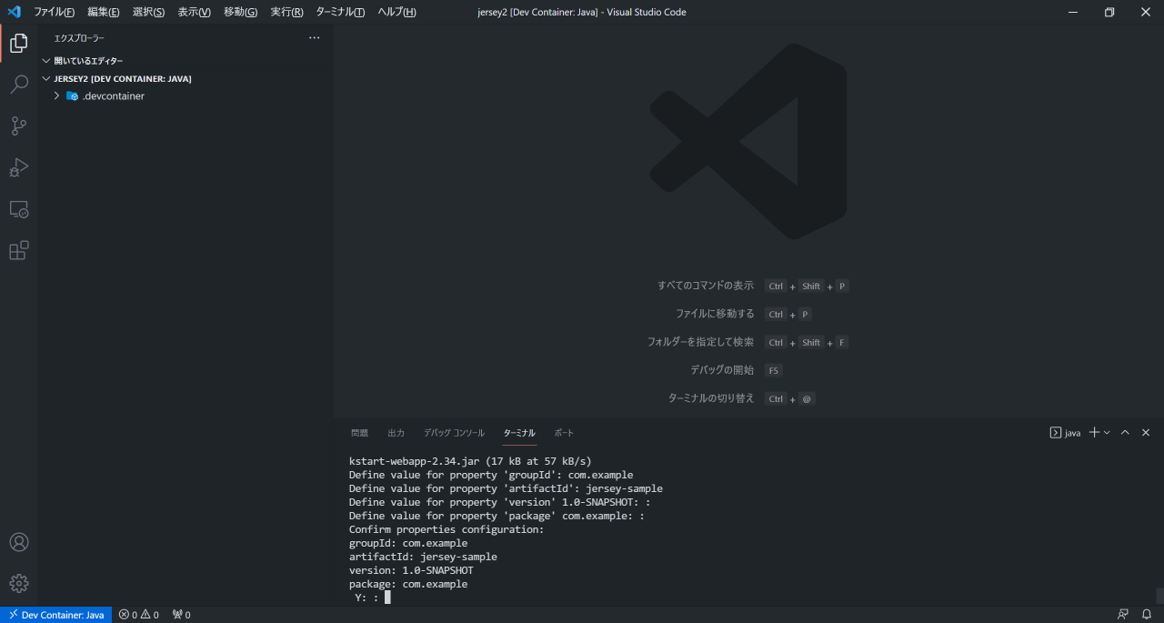Open the Accounts menu icon
The image size is (1164, 623).
tap(18, 542)
